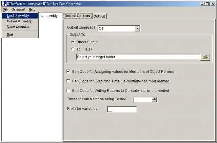
Task: Expand the Output Language dropdown arrow
Action: coord(137,28)
